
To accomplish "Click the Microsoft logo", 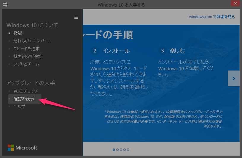I will coord(22,148).
